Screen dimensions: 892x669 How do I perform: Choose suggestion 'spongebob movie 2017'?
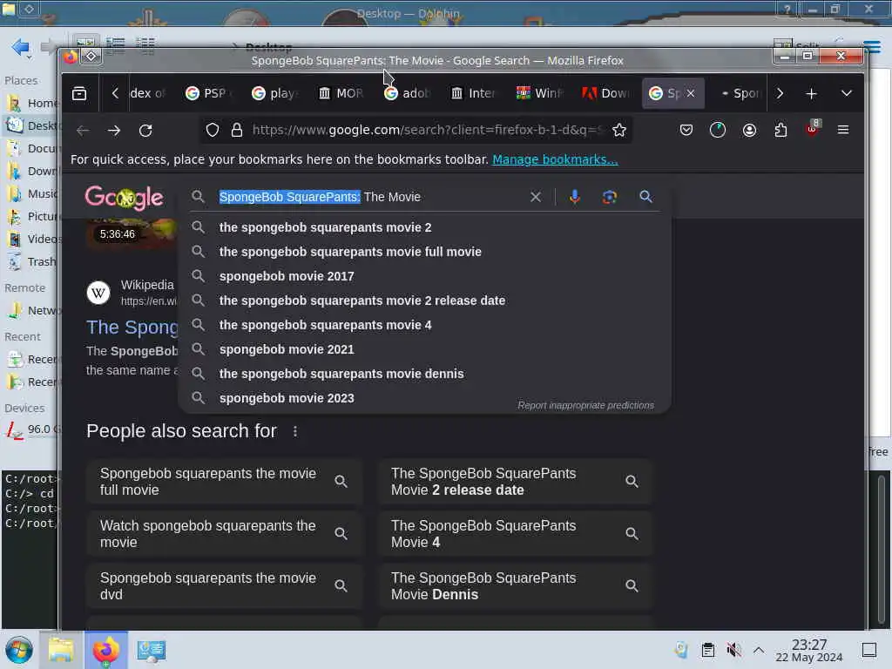point(424,276)
